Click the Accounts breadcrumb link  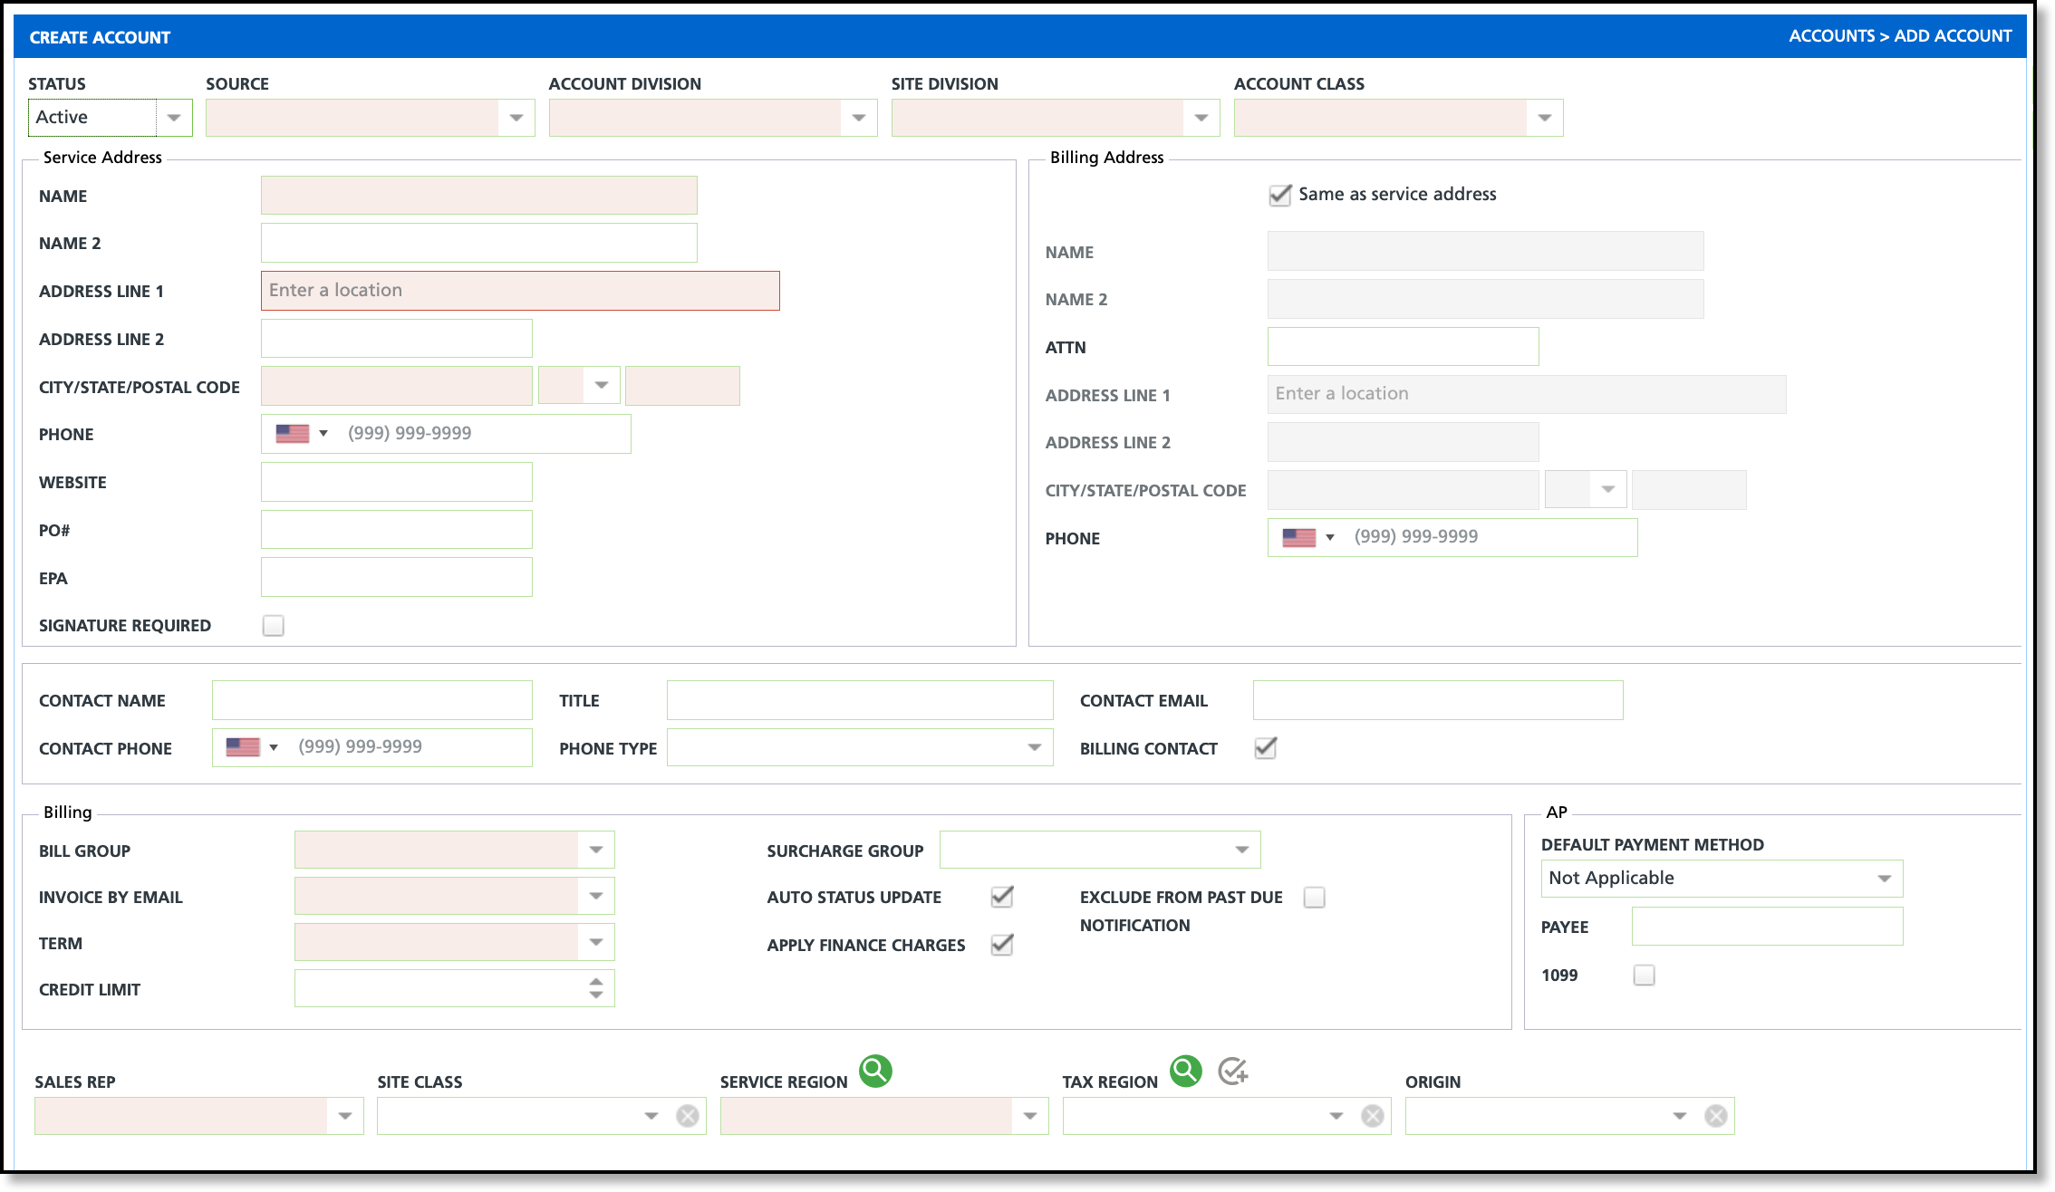1831,36
